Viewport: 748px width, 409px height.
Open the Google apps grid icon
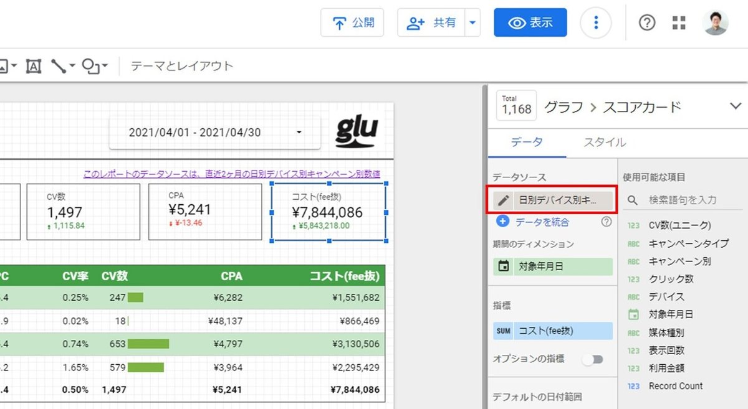click(x=679, y=22)
